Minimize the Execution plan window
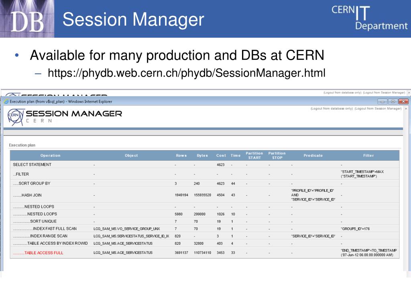 (x=382, y=101)
